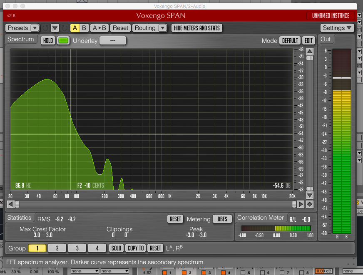This screenshot has height=275, width=363.
Task: Open the Routing dropdown
Action: tap(149, 28)
